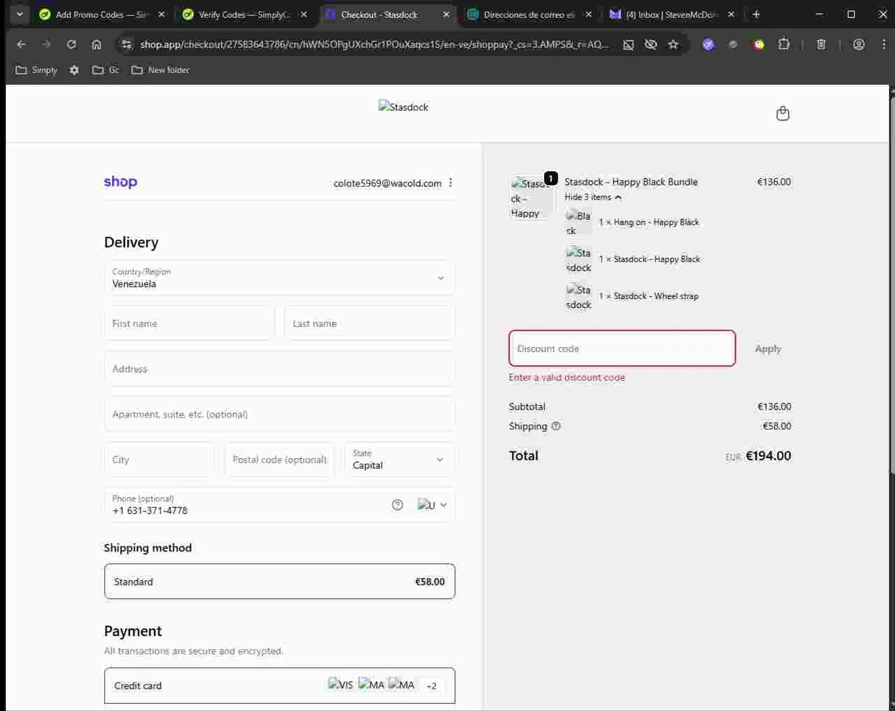Viewport: 895px width, 711px height.
Task: Select the Credit card payment option
Action: 279,685
